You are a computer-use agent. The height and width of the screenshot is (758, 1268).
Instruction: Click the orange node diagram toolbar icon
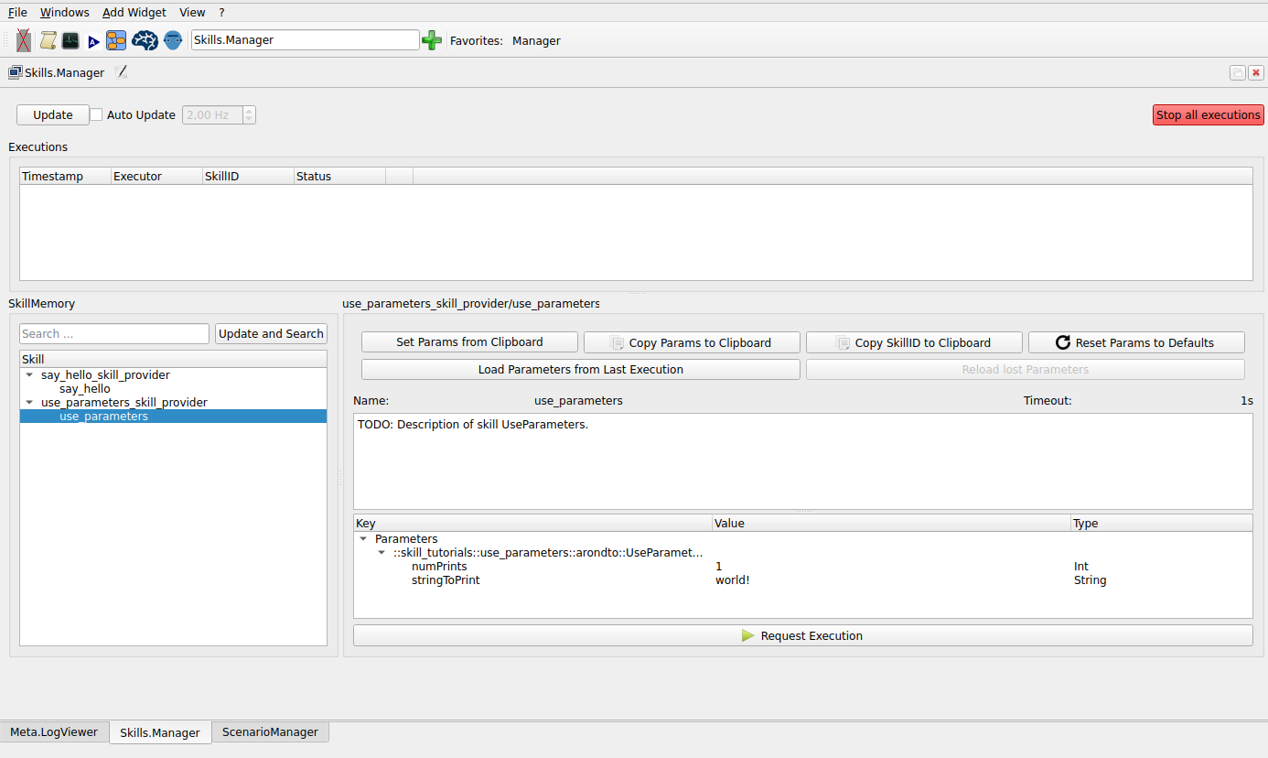point(115,40)
